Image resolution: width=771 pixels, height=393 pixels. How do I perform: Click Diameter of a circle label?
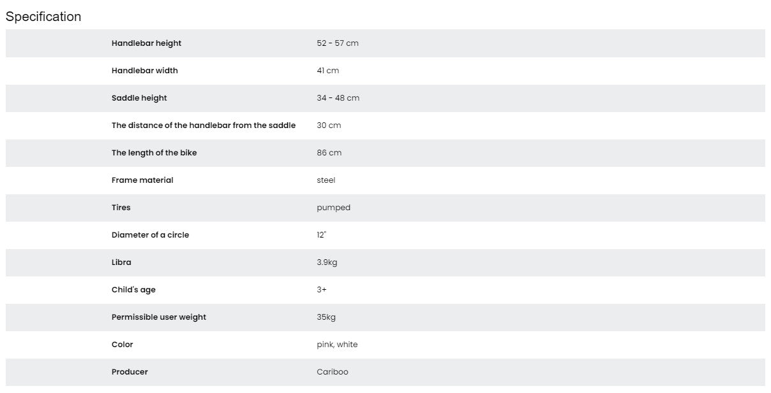[x=150, y=235]
